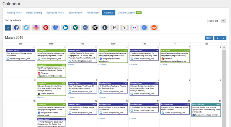Screen dimensions: 231x127
Task: Show only Pinterest posts via icon
Action: [x=46, y=28]
